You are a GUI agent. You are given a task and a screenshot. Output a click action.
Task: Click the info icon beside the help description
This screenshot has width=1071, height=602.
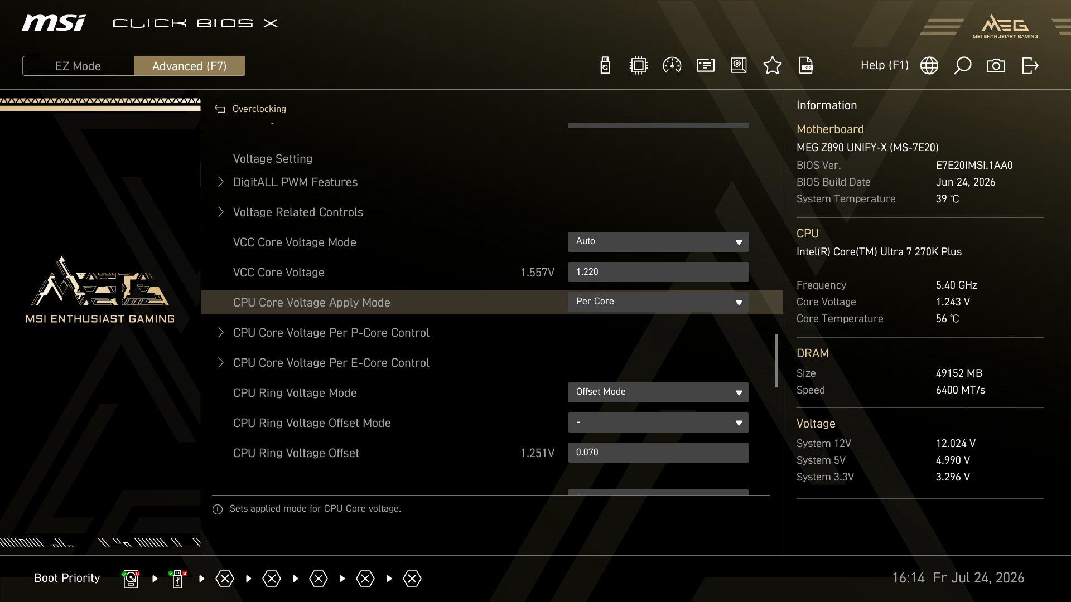(218, 509)
